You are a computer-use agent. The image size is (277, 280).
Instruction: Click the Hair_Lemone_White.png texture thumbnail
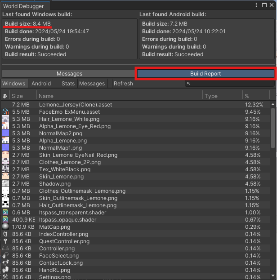click(5, 119)
